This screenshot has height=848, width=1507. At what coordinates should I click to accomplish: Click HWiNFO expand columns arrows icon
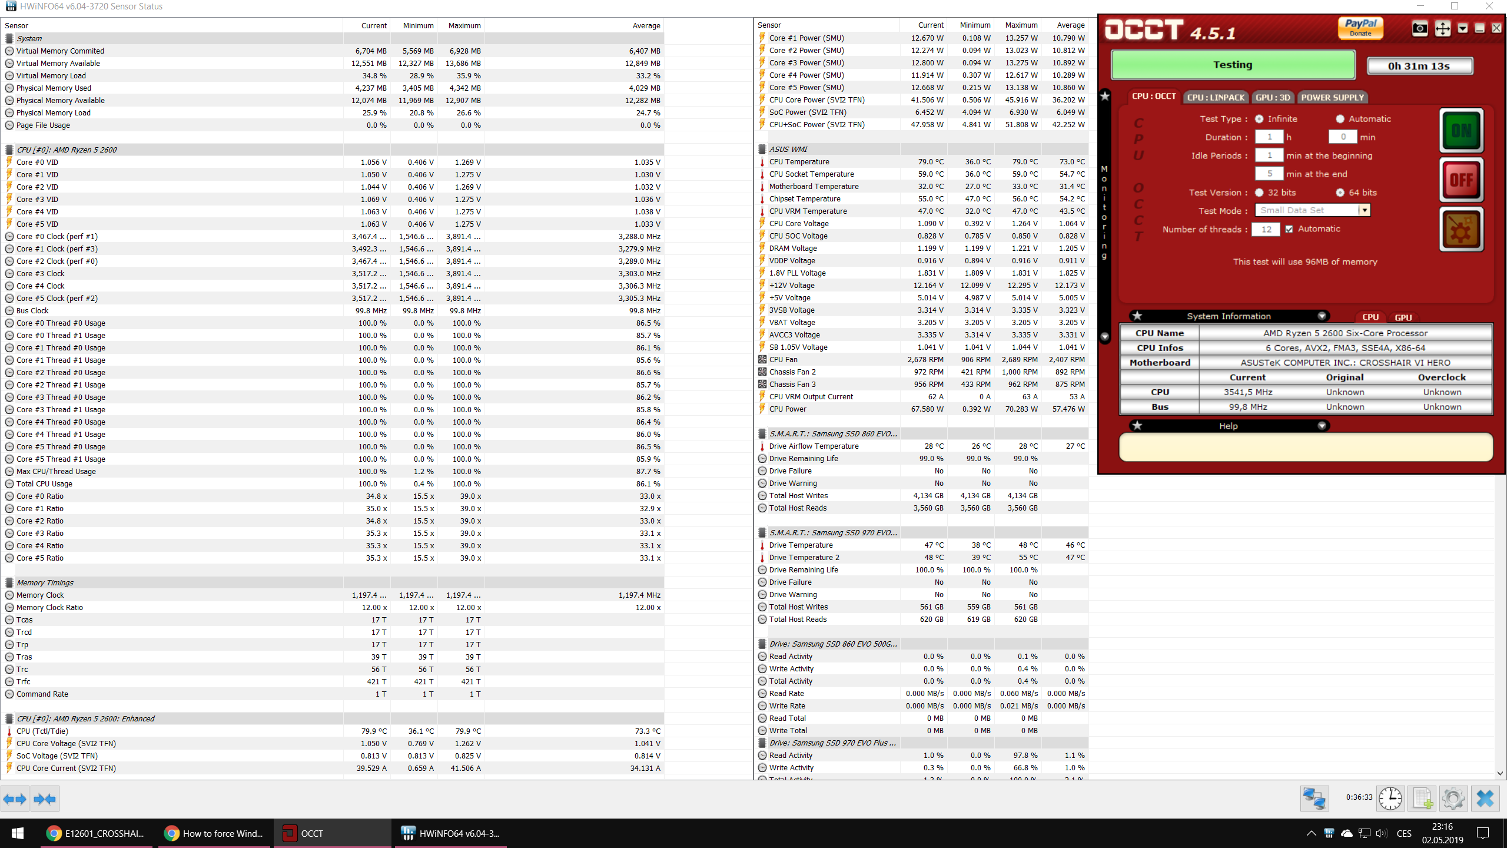15,799
